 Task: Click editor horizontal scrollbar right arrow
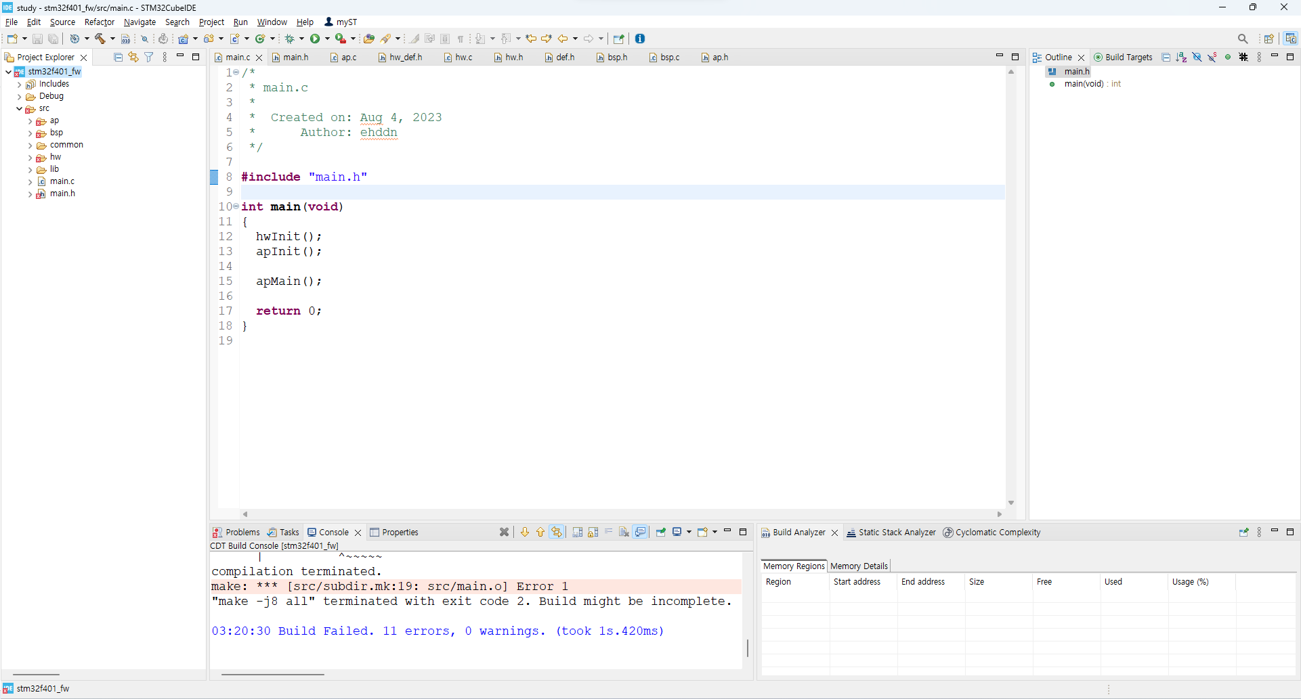click(1000, 514)
